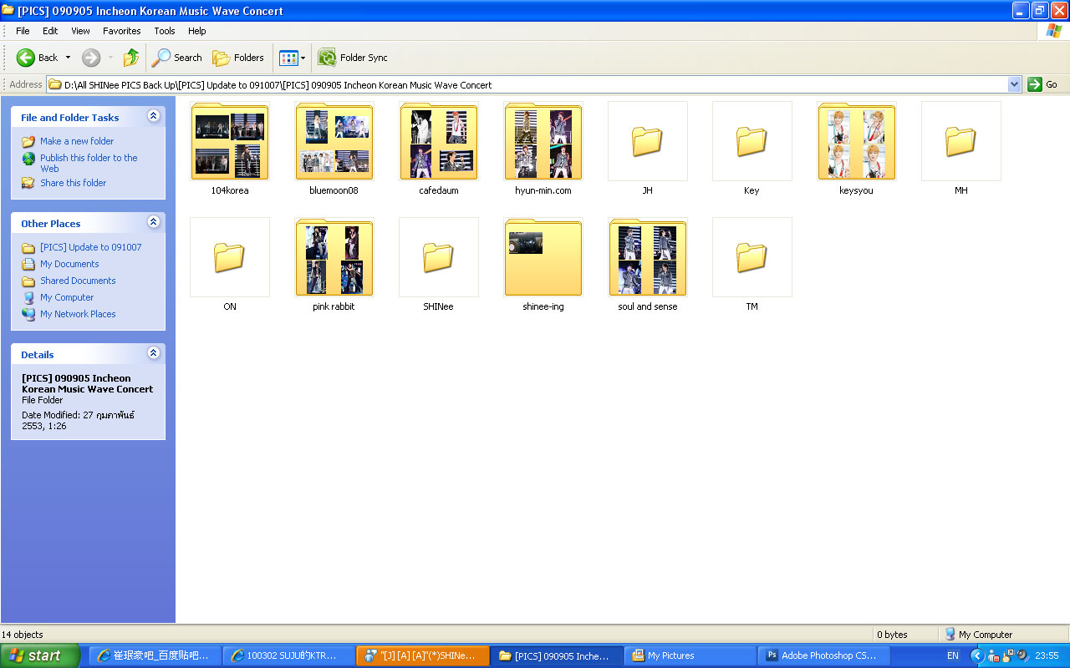Image resolution: width=1070 pixels, height=668 pixels.
Task: Collapse the Details panel
Action: click(153, 353)
